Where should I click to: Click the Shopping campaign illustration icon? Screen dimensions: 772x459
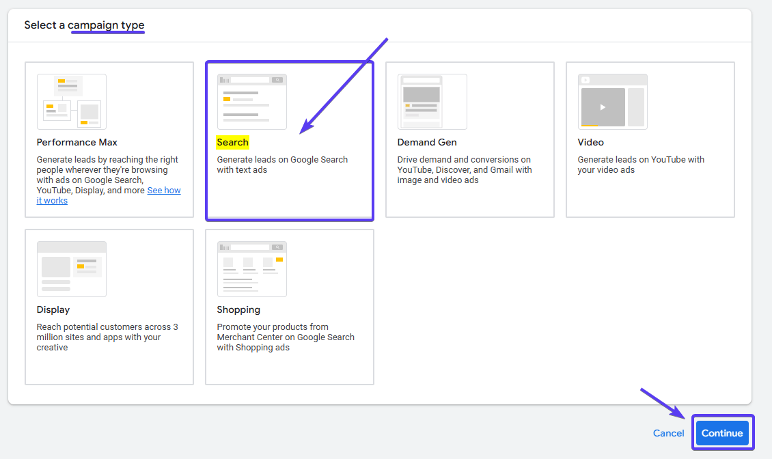coord(251,268)
